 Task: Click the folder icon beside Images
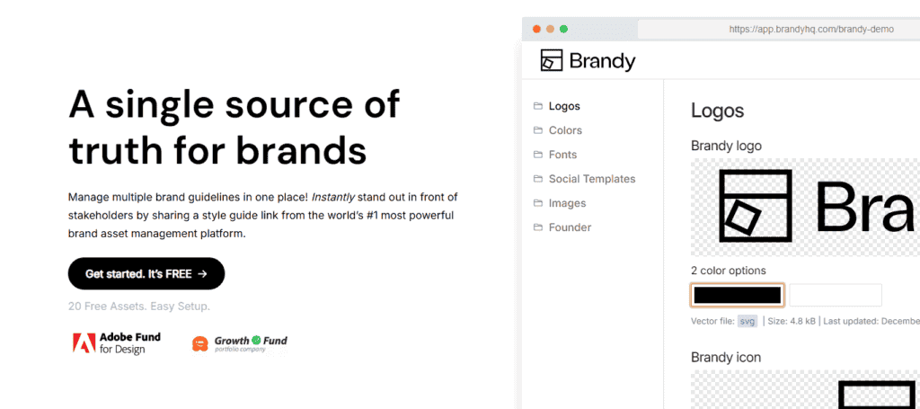click(x=537, y=203)
